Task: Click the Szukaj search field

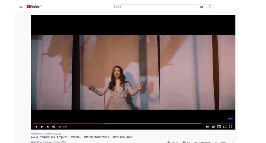Action: tap(156, 7)
